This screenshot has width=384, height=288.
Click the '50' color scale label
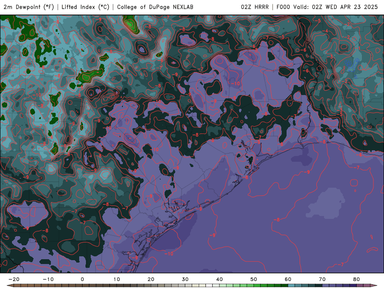pyautogui.click(x=254, y=279)
